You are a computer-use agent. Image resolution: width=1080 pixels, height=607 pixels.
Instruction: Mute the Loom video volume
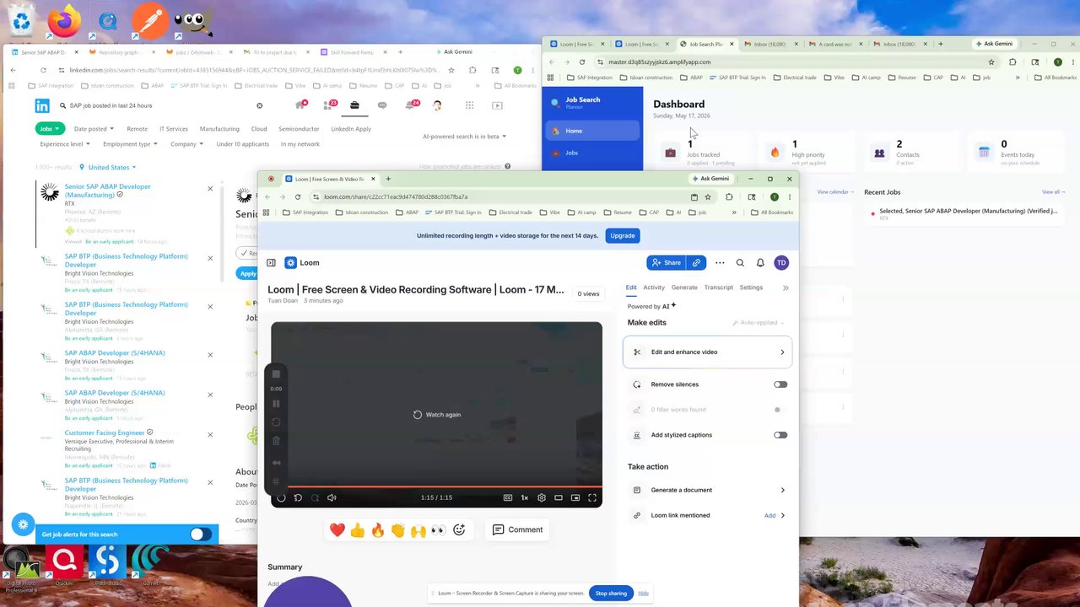click(332, 497)
